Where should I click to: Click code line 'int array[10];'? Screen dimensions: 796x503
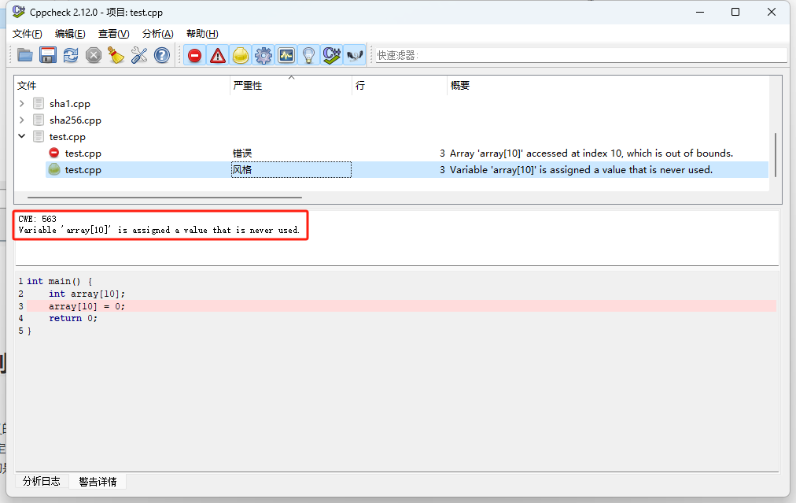pyautogui.click(x=87, y=294)
